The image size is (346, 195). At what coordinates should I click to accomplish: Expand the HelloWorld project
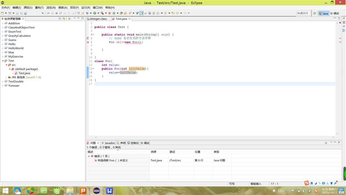[x=3, y=48]
